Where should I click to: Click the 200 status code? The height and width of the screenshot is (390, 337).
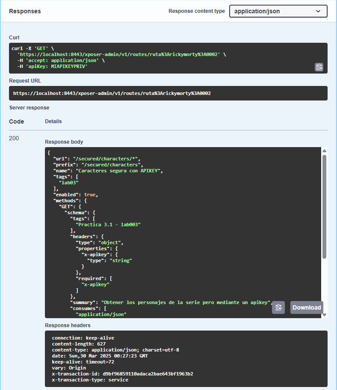(14, 138)
